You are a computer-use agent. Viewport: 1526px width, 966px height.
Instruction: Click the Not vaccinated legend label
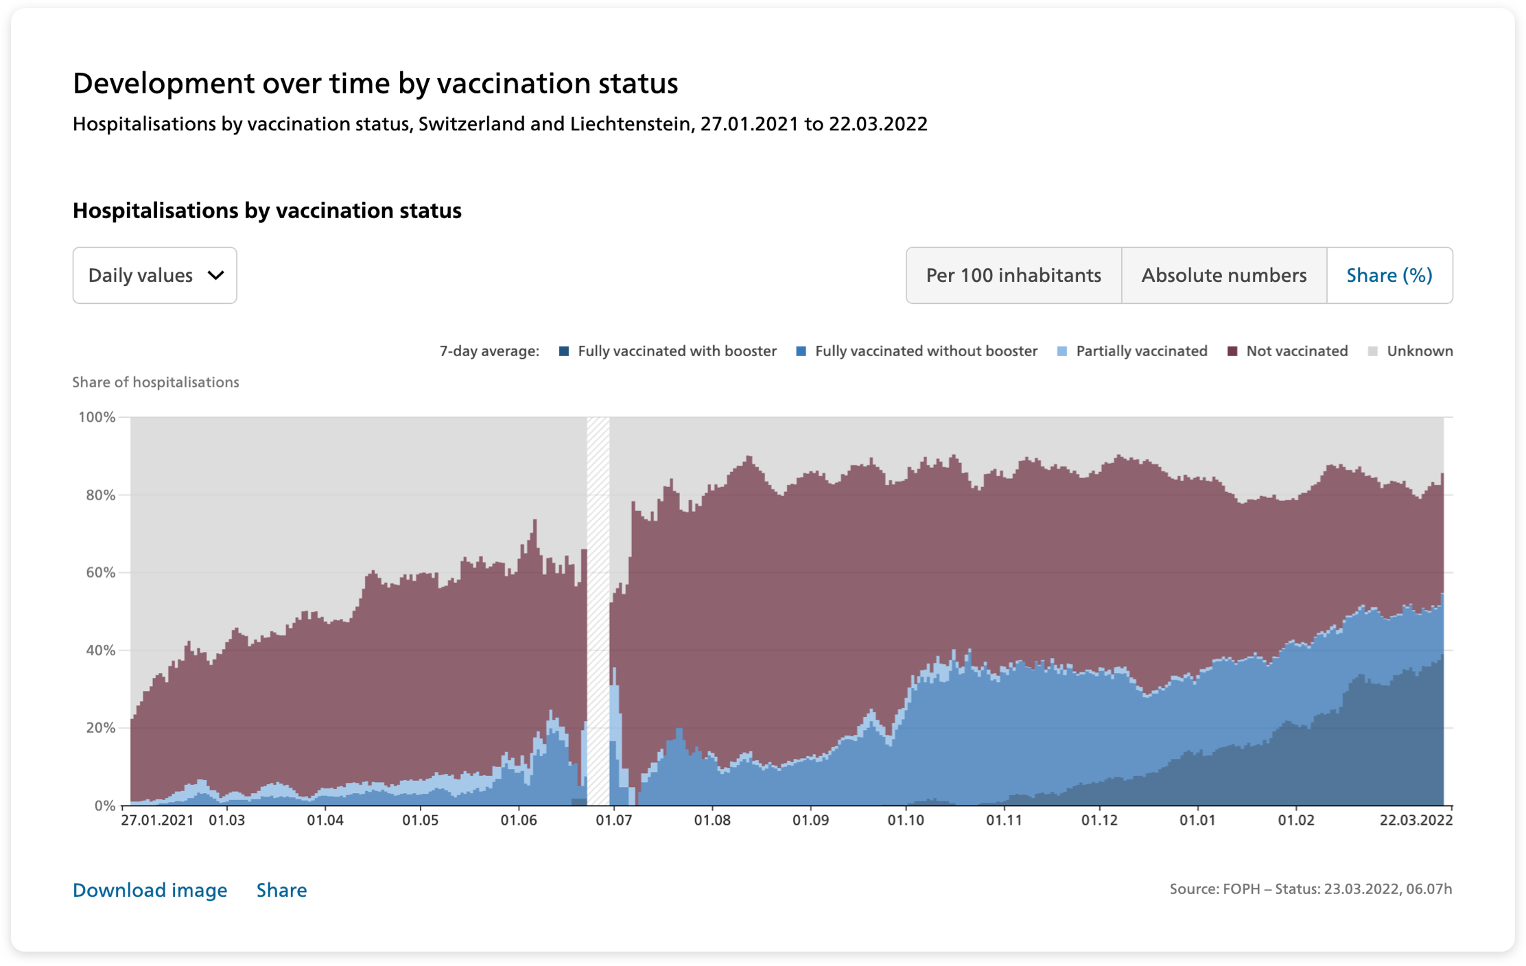coord(1297,351)
